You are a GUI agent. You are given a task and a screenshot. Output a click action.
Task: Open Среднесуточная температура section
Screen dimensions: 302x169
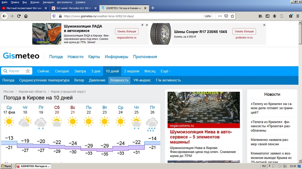[x=44, y=80]
